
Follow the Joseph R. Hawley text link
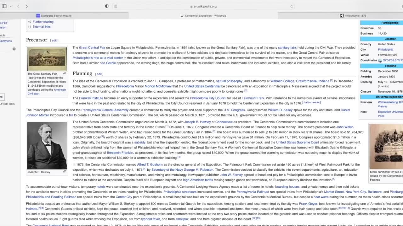(x=197, y=122)
